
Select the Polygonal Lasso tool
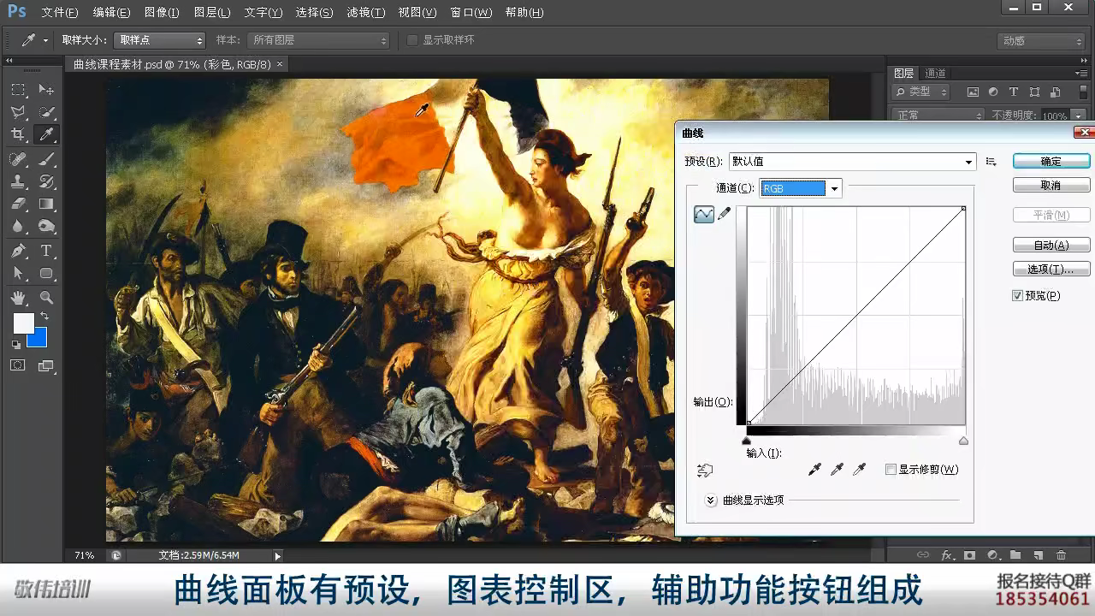click(x=18, y=112)
